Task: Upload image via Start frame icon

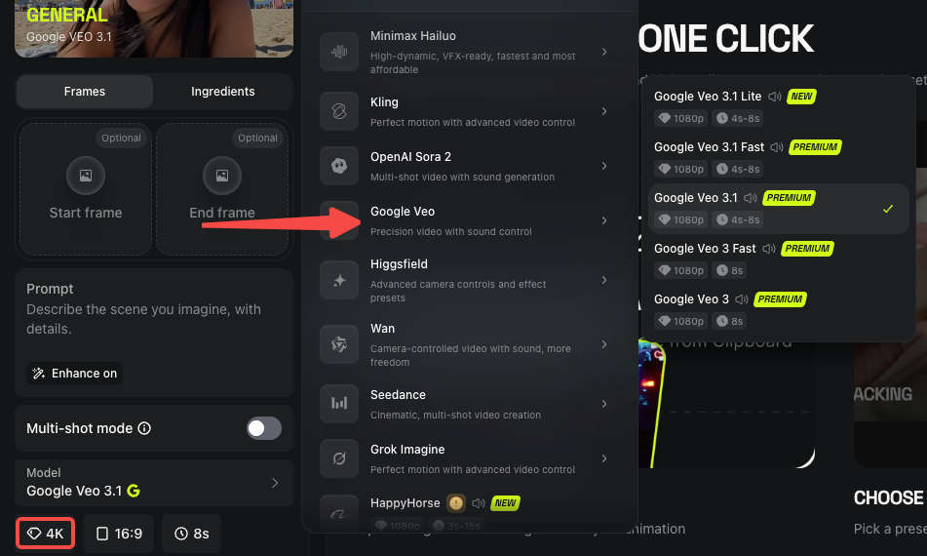Action: tap(86, 176)
